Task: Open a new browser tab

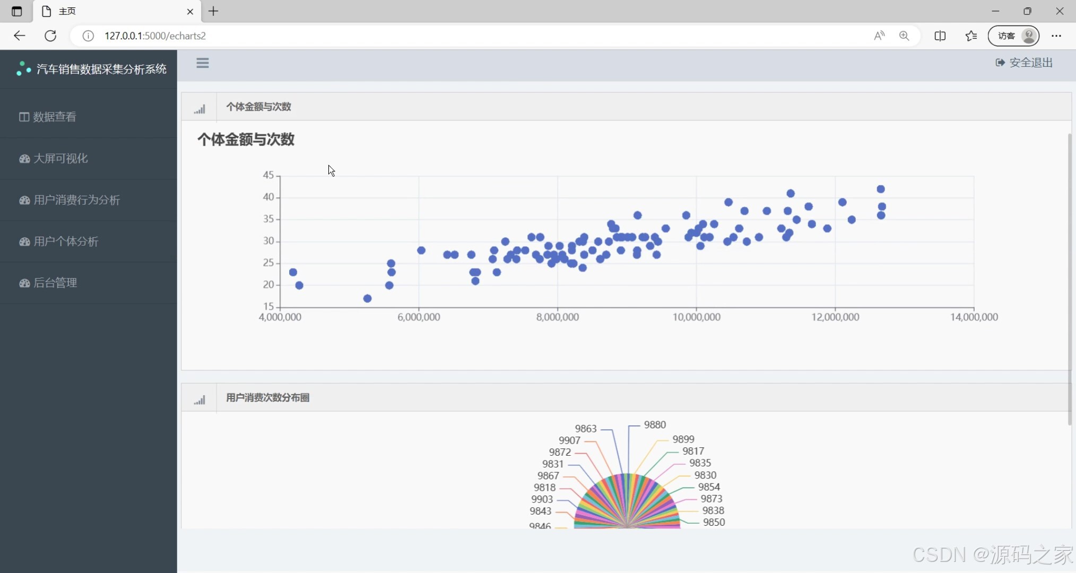Action: pyautogui.click(x=213, y=11)
